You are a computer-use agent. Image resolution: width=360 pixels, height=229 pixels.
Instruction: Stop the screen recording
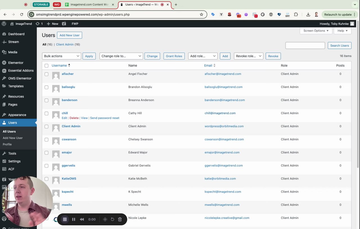click(65, 219)
